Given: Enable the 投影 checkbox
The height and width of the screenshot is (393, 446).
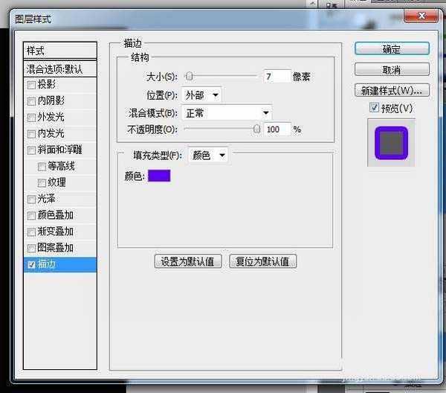Looking at the screenshot, I should pyautogui.click(x=30, y=85).
